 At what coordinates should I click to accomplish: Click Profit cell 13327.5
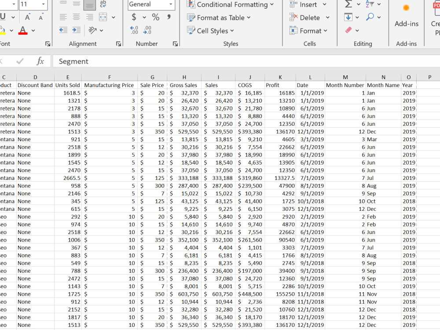(280, 178)
